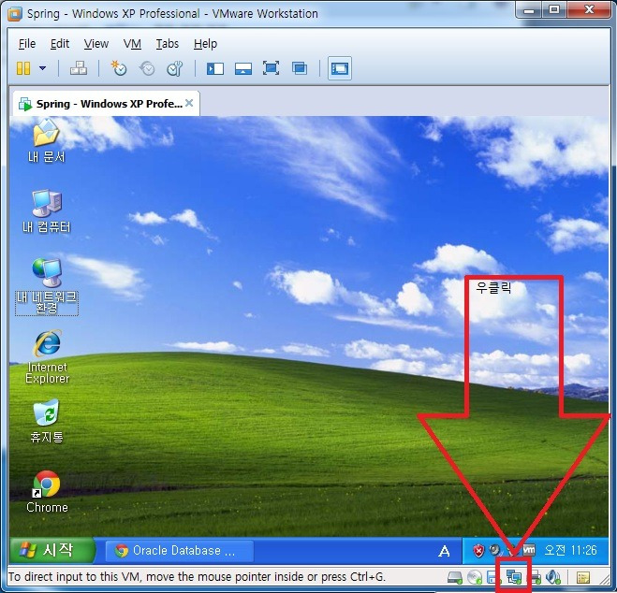Close the Spring - Windows XP tab
This screenshot has height=593, width=617.
189,103
